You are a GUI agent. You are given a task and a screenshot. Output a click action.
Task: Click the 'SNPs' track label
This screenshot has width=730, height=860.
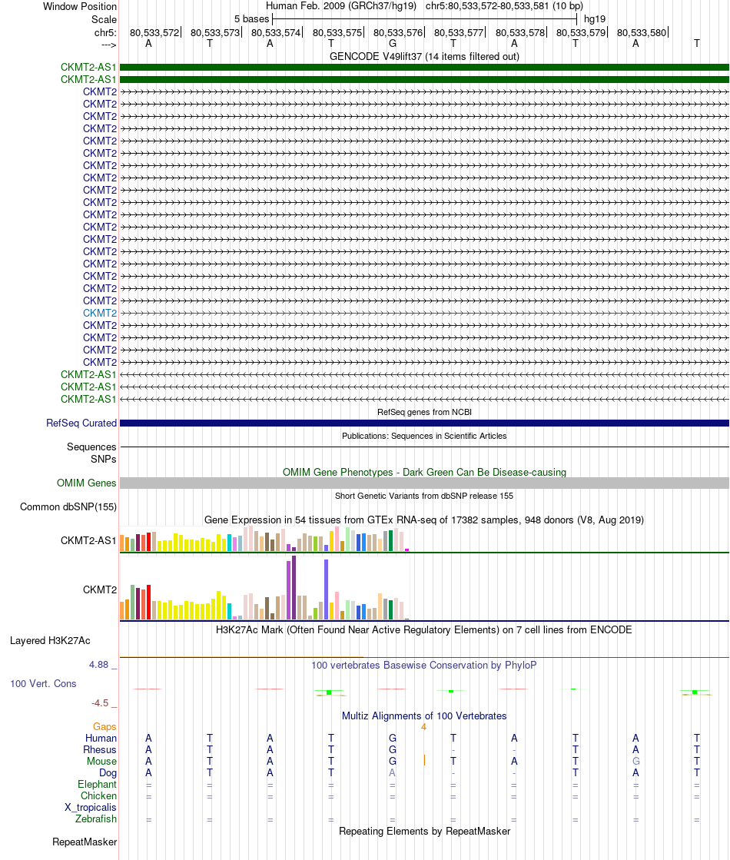103,459
